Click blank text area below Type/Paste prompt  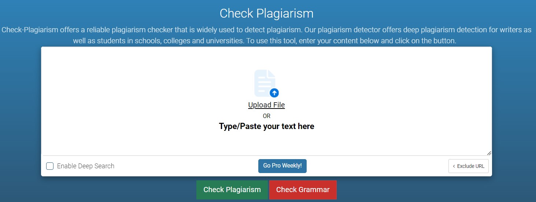coord(266,143)
